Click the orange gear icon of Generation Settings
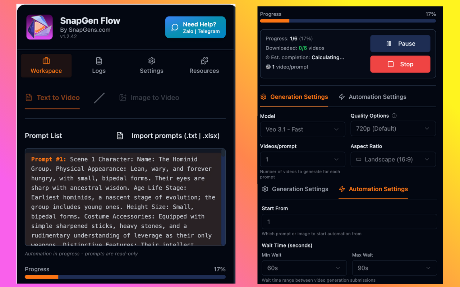460x287 pixels. click(263, 97)
